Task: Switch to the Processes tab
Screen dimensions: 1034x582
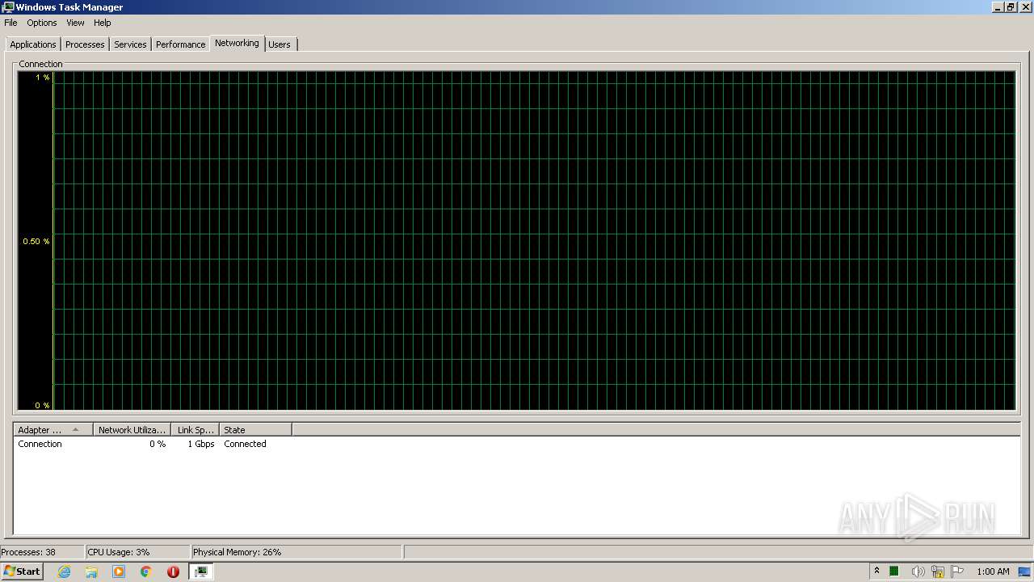Action: 85,44
